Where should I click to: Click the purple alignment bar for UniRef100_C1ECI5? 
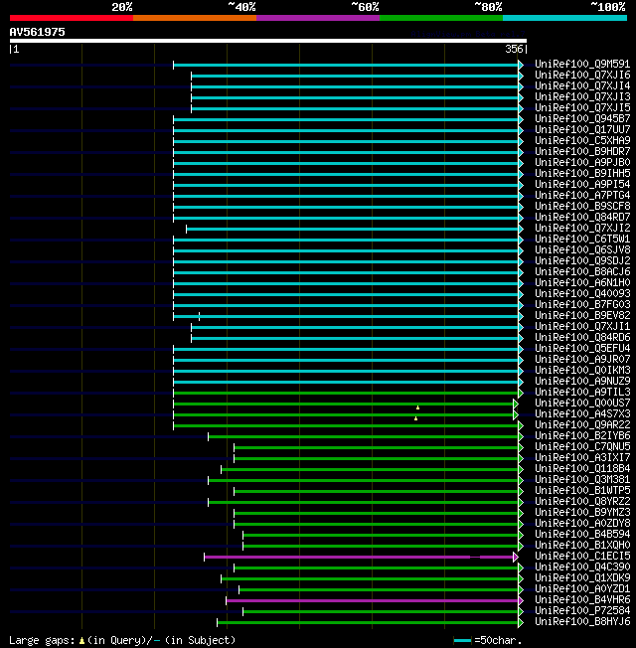359,558
